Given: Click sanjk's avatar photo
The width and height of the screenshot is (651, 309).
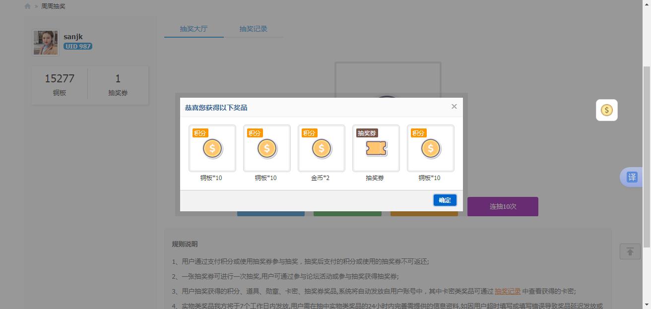Looking at the screenshot, I should [45, 42].
